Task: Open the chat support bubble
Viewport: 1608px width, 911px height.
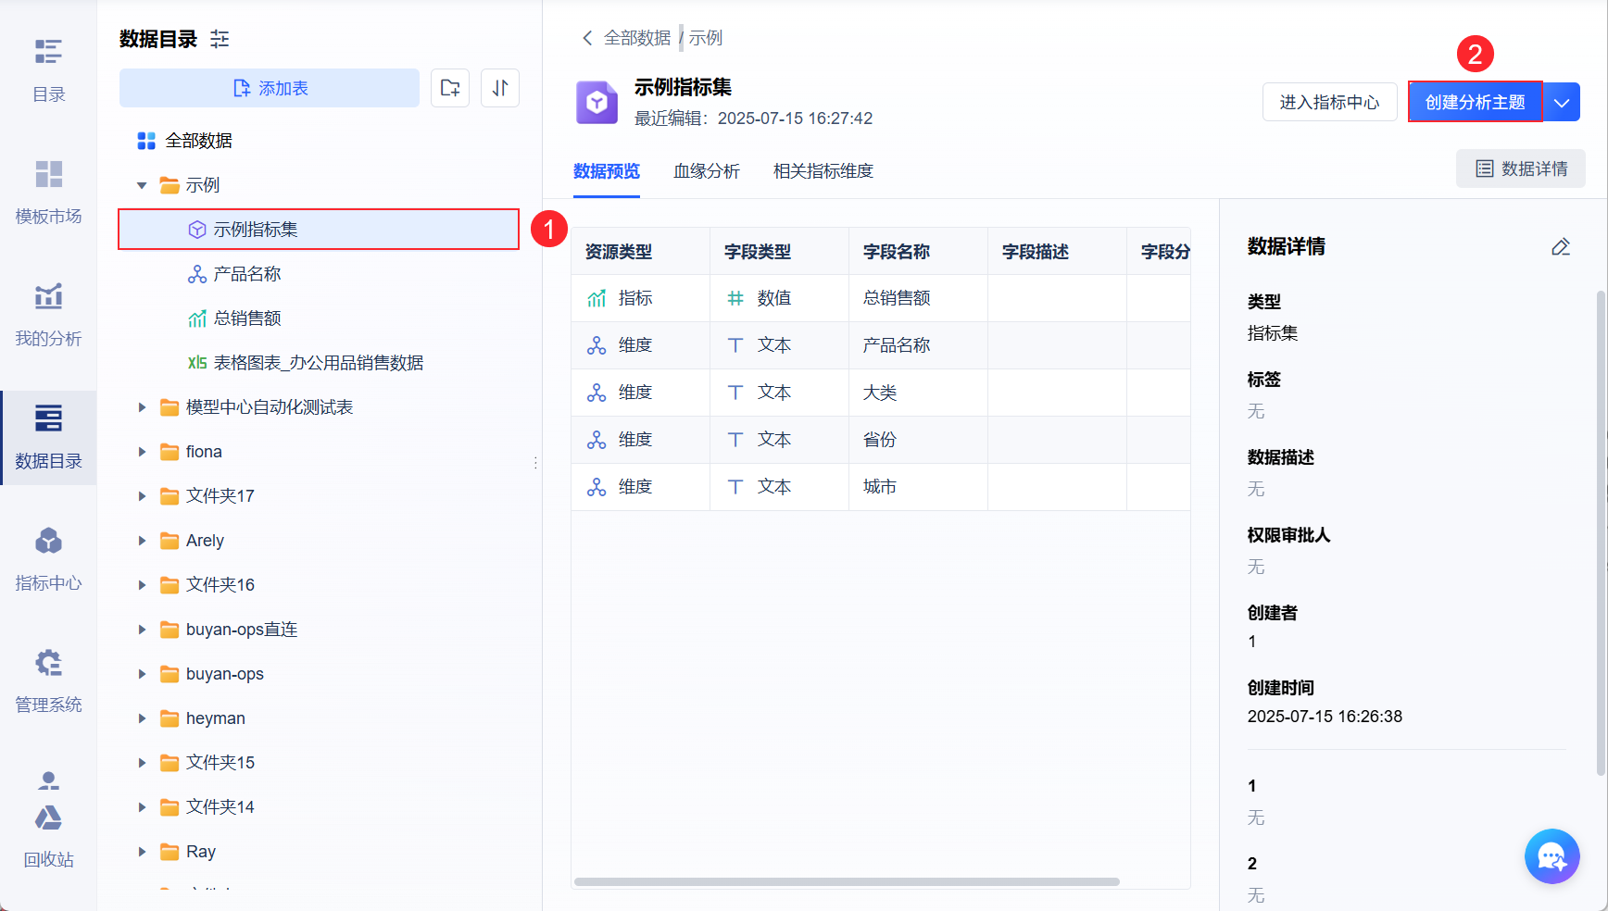Action: pos(1551,856)
